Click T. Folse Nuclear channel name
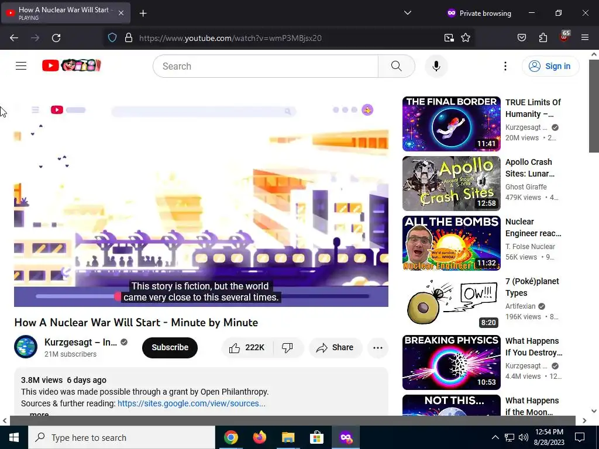 click(530, 246)
